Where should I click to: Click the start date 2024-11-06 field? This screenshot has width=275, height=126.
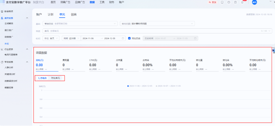88,39
